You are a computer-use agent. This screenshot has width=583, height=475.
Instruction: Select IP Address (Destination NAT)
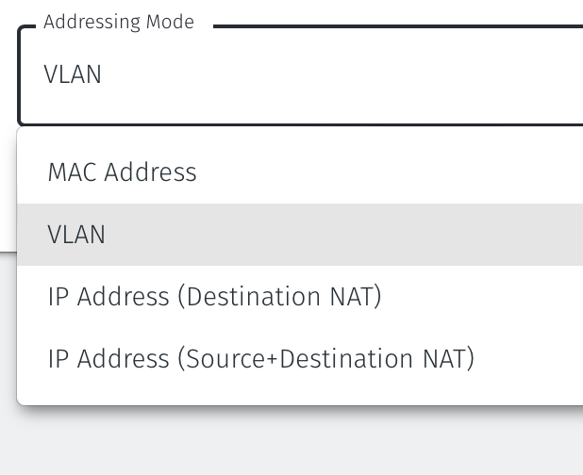(x=214, y=297)
